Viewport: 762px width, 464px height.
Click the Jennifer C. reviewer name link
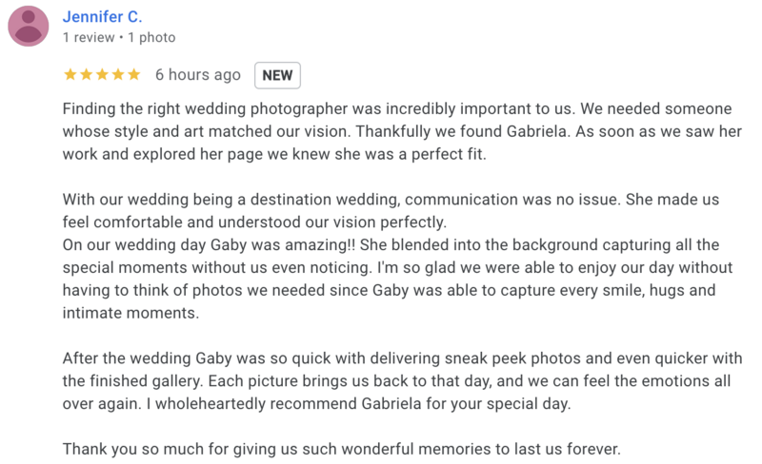tap(102, 16)
